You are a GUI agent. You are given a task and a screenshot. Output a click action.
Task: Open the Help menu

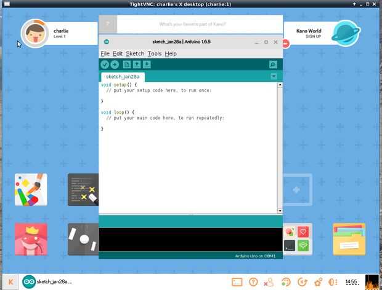171,53
